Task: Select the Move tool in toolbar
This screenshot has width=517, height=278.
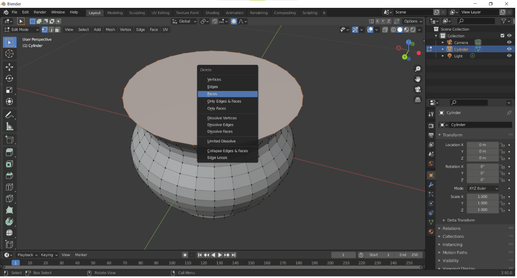Action: (x=9, y=67)
